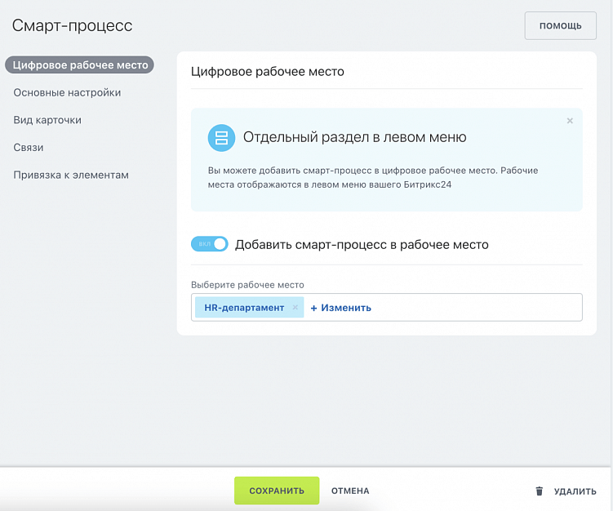
Task: Save with the Сохранить button
Action: [x=277, y=491]
